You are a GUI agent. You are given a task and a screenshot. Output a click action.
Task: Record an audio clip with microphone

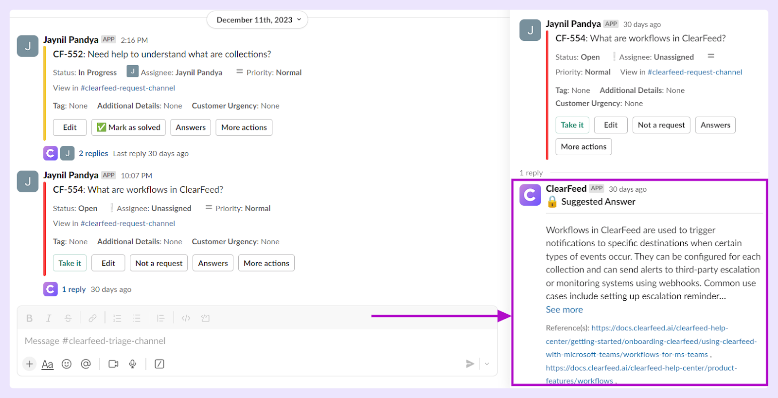pyautogui.click(x=132, y=364)
